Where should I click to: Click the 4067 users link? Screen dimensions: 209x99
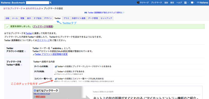click(x=40, y=97)
